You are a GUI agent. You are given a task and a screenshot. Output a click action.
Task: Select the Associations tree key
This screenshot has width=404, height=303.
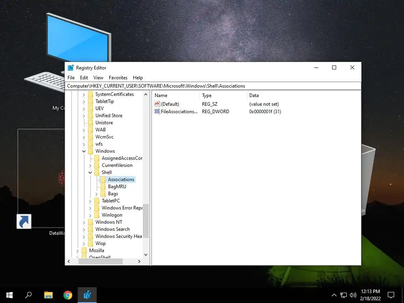tap(121, 180)
